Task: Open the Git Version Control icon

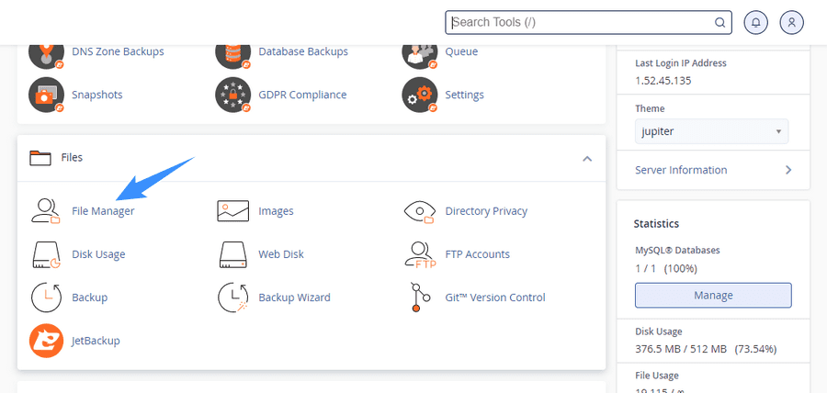Action: [420, 298]
